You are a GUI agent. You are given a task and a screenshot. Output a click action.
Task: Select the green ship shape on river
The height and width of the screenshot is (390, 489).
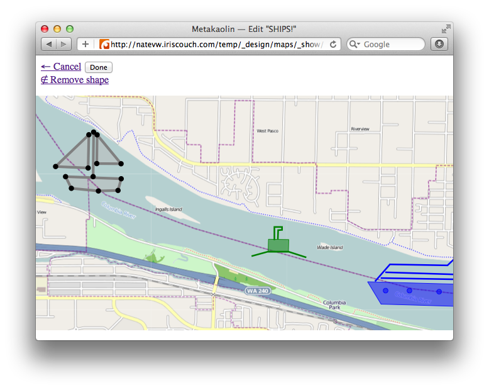pos(278,245)
